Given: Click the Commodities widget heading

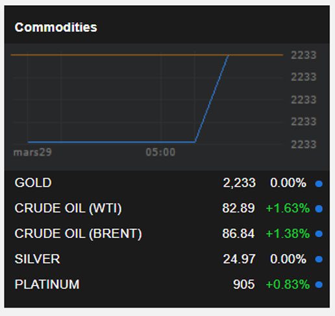Looking at the screenshot, I should click(x=56, y=27).
